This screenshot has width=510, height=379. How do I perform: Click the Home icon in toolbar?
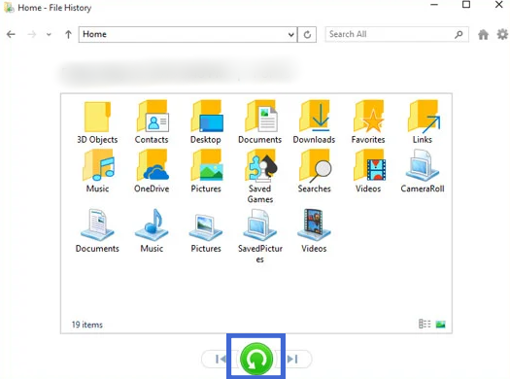(484, 34)
